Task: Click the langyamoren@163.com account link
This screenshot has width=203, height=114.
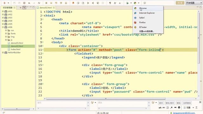Action: [184, 113]
